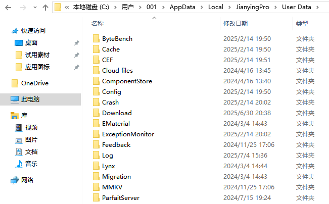Click Local breadcrumb in address bar
The image size is (329, 204).
215,7
